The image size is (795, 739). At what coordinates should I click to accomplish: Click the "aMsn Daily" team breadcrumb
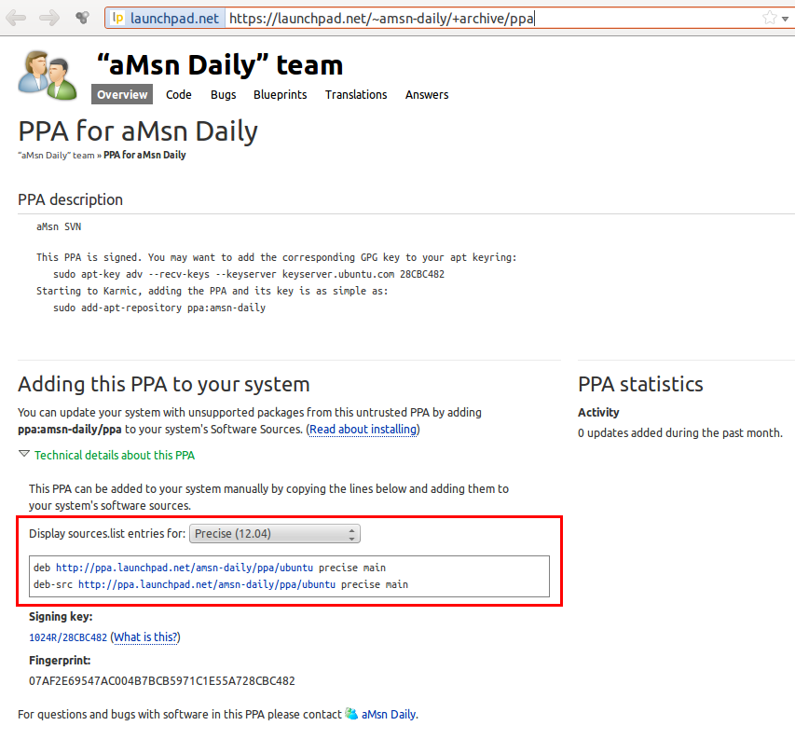click(56, 155)
